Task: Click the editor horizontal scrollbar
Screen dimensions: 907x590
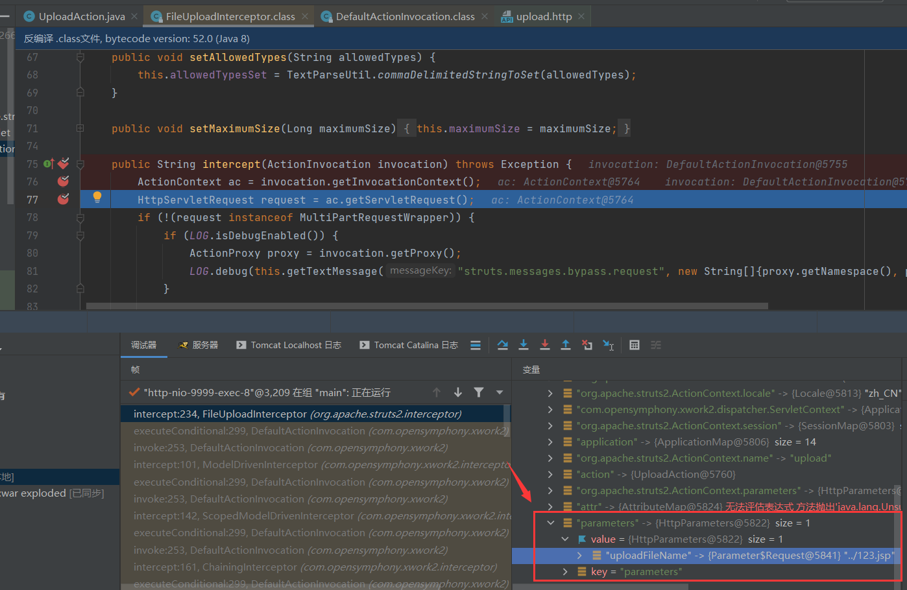Action: tap(427, 305)
